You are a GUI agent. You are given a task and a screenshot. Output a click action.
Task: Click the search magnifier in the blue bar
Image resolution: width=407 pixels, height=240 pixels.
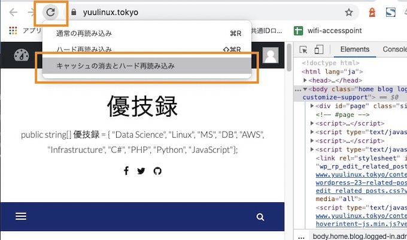pyautogui.click(x=260, y=217)
